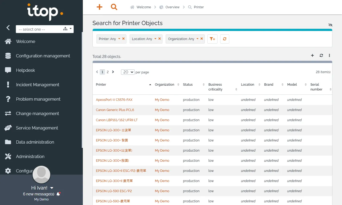The image size is (342, 205).
Task: Open the Incident Management menu
Action: pos(38,85)
